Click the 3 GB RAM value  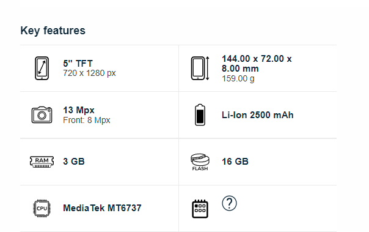click(x=74, y=162)
